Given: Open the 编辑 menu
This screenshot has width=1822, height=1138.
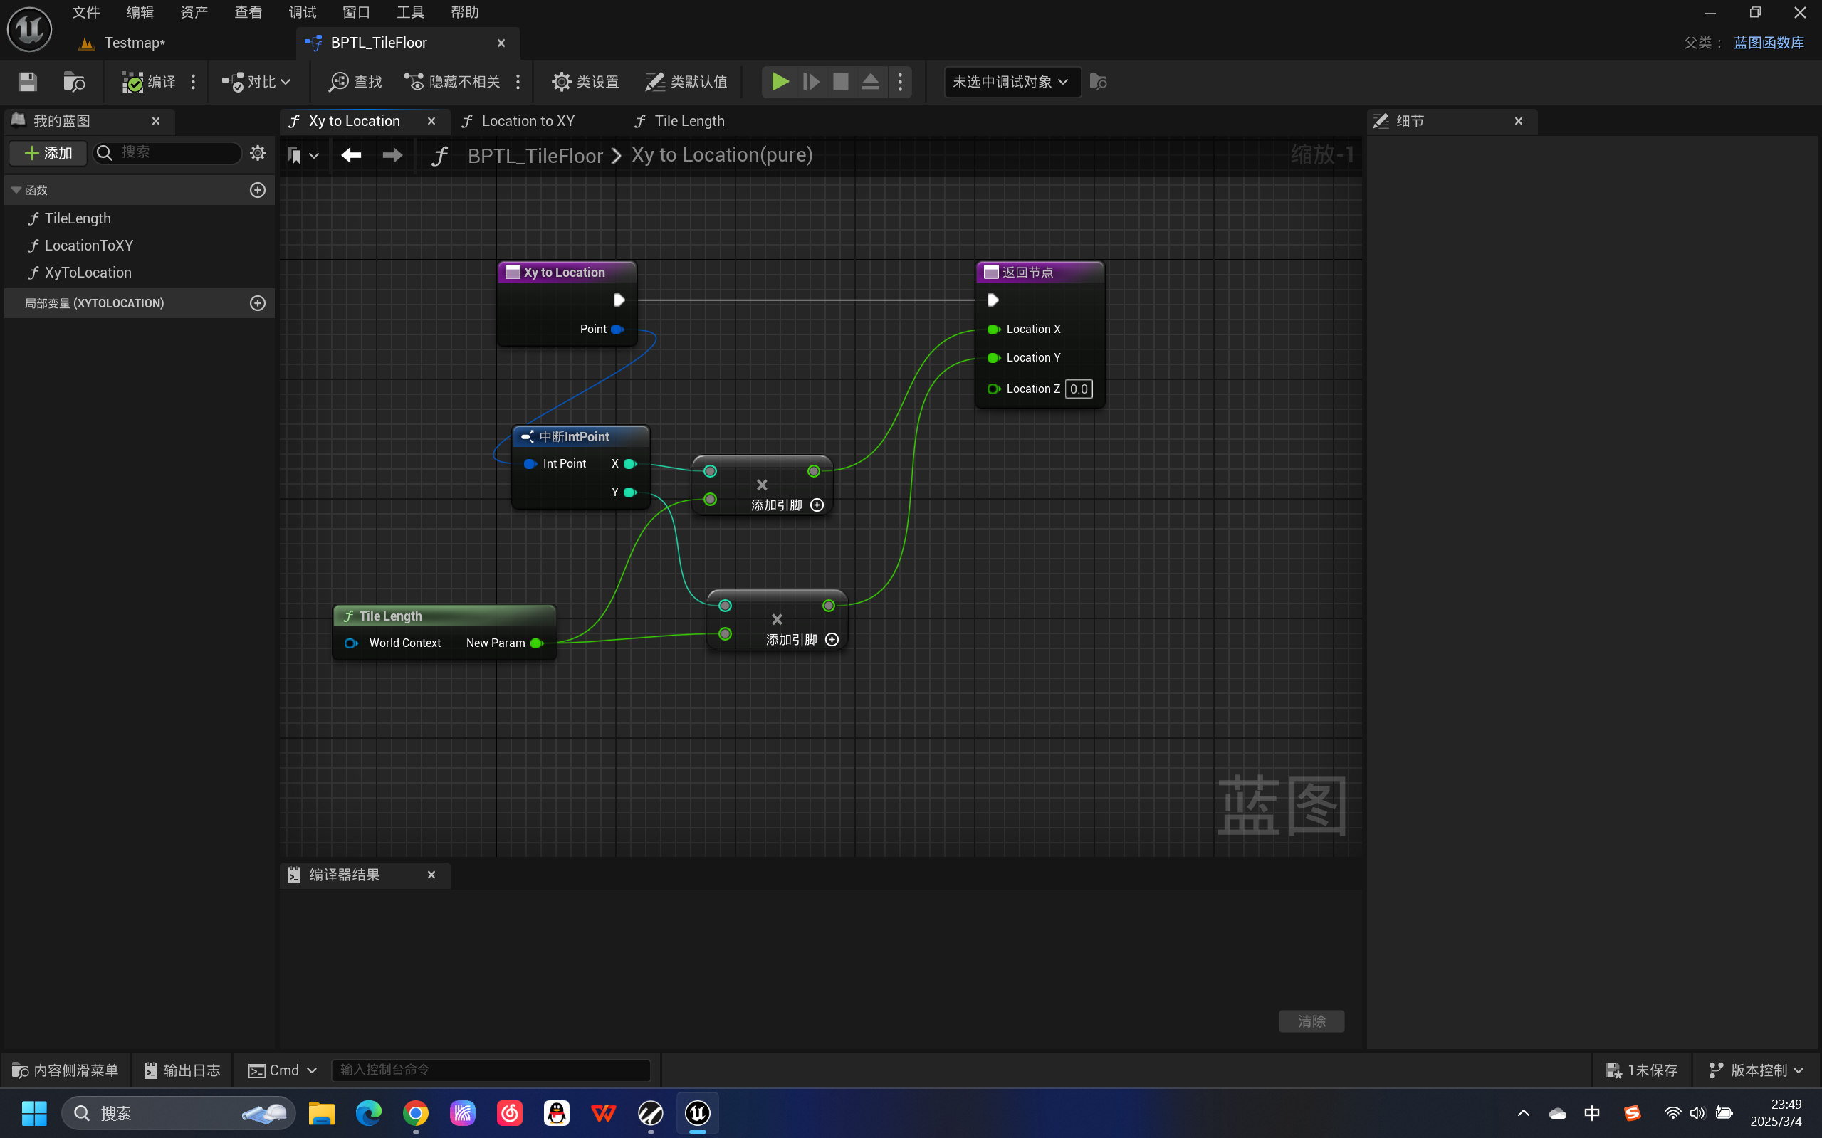Looking at the screenshot, I should [x=140, y=12].
